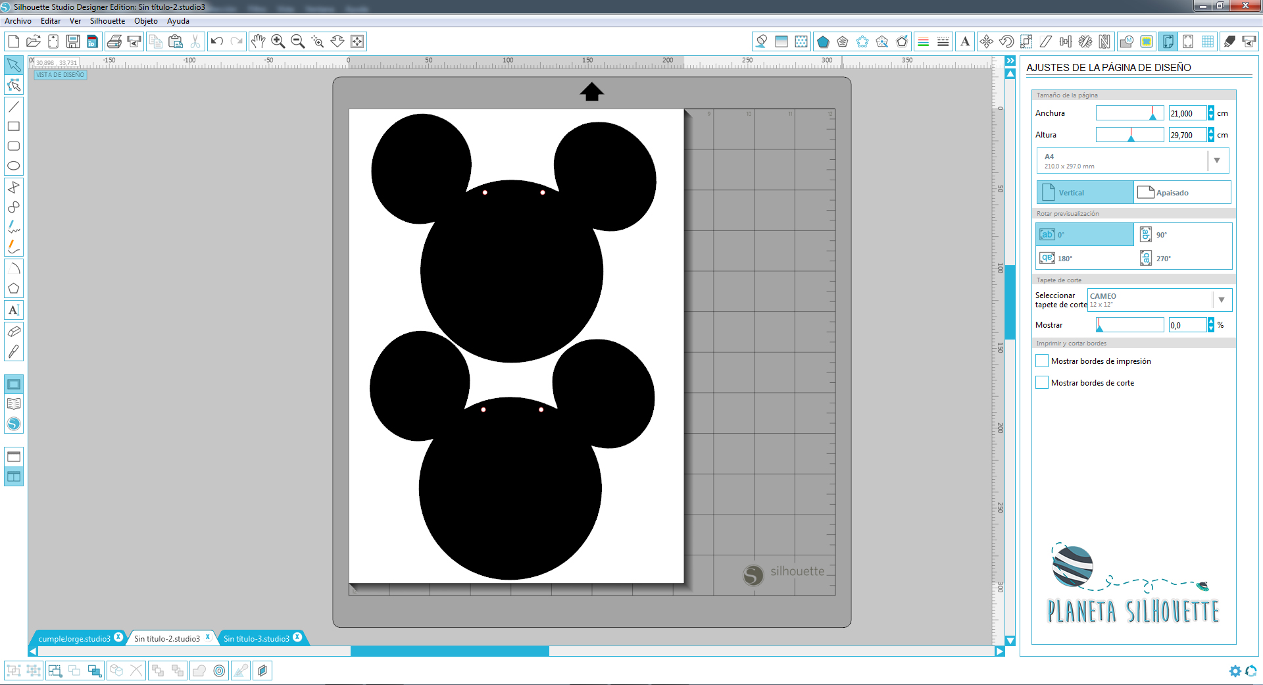Paste from the clipboard
1263x685 pixels.
click(x=176, y=41)
